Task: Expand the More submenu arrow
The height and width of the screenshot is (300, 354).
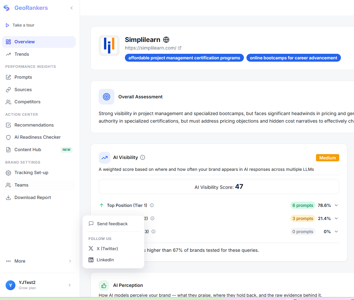Action: (70, 261)
